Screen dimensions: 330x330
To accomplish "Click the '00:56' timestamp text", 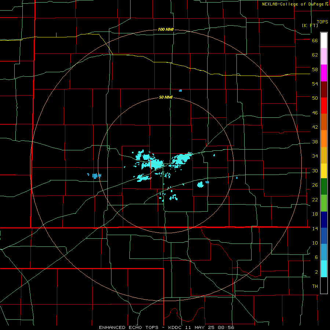I will pyautogui.click(x=227, y=327).
